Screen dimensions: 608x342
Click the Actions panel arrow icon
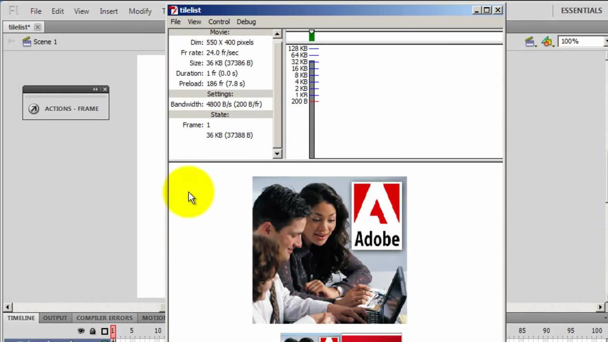pos(33,109)
